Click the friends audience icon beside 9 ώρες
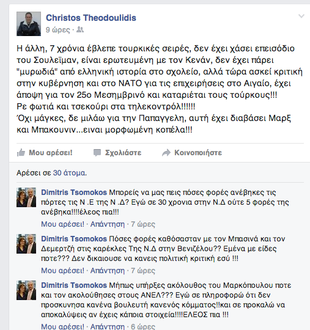Image resolution: width=310 pixels, height=330 pixels. [80, 30]
